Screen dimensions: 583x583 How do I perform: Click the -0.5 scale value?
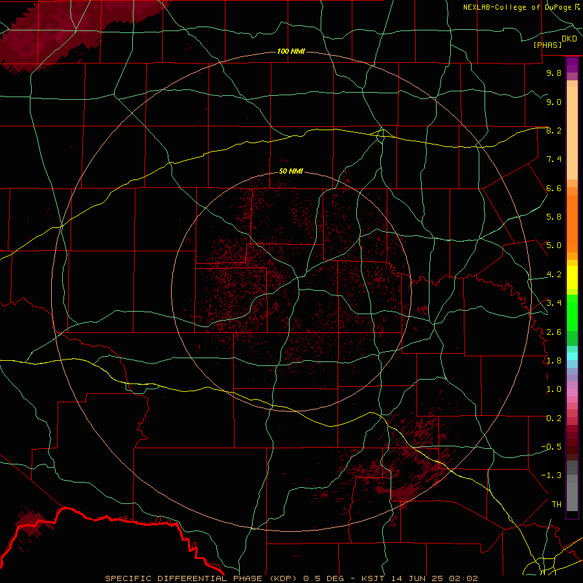click(x=551, y=447)
